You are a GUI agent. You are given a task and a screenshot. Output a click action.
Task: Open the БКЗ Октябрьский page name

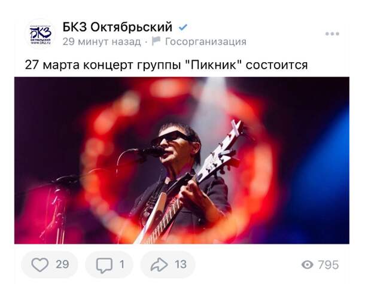click(117, 27)
